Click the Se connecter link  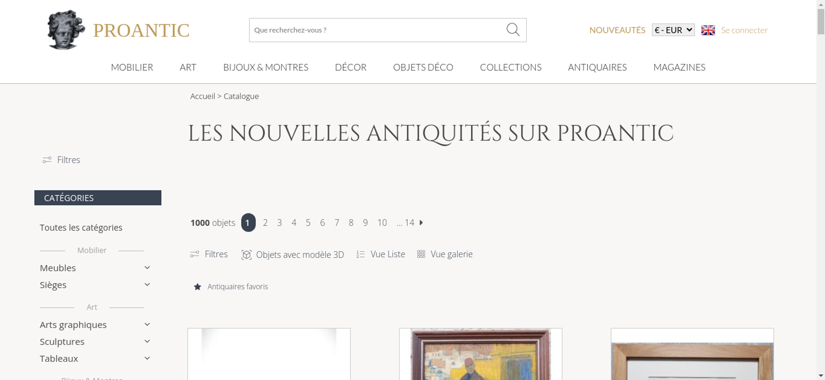(x=744, y=30)
